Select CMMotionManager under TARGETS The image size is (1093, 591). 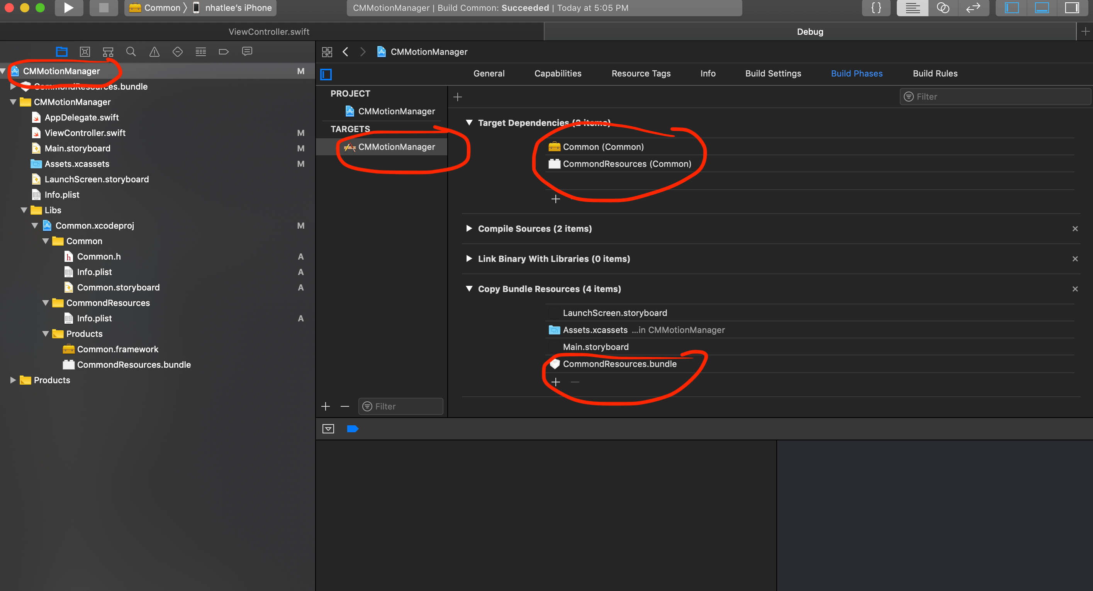[382, 147]
